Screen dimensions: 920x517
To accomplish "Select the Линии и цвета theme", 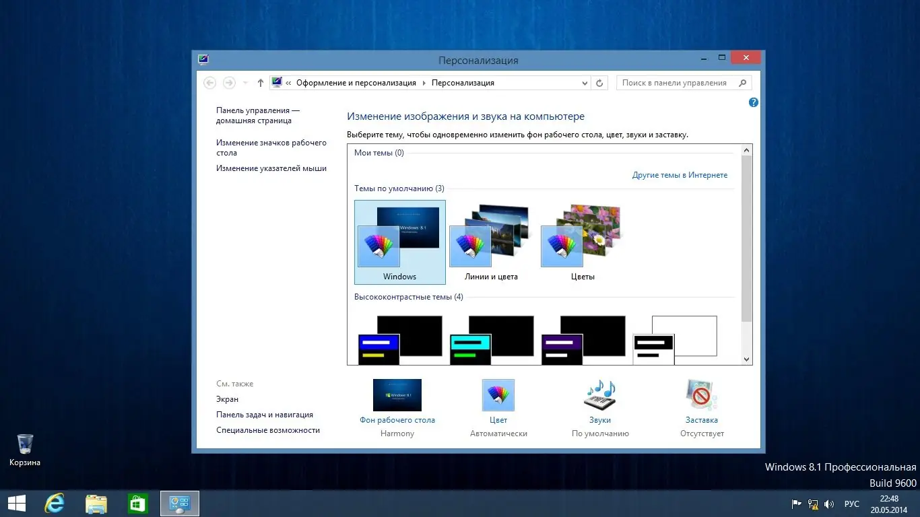I will pos(491,236).
